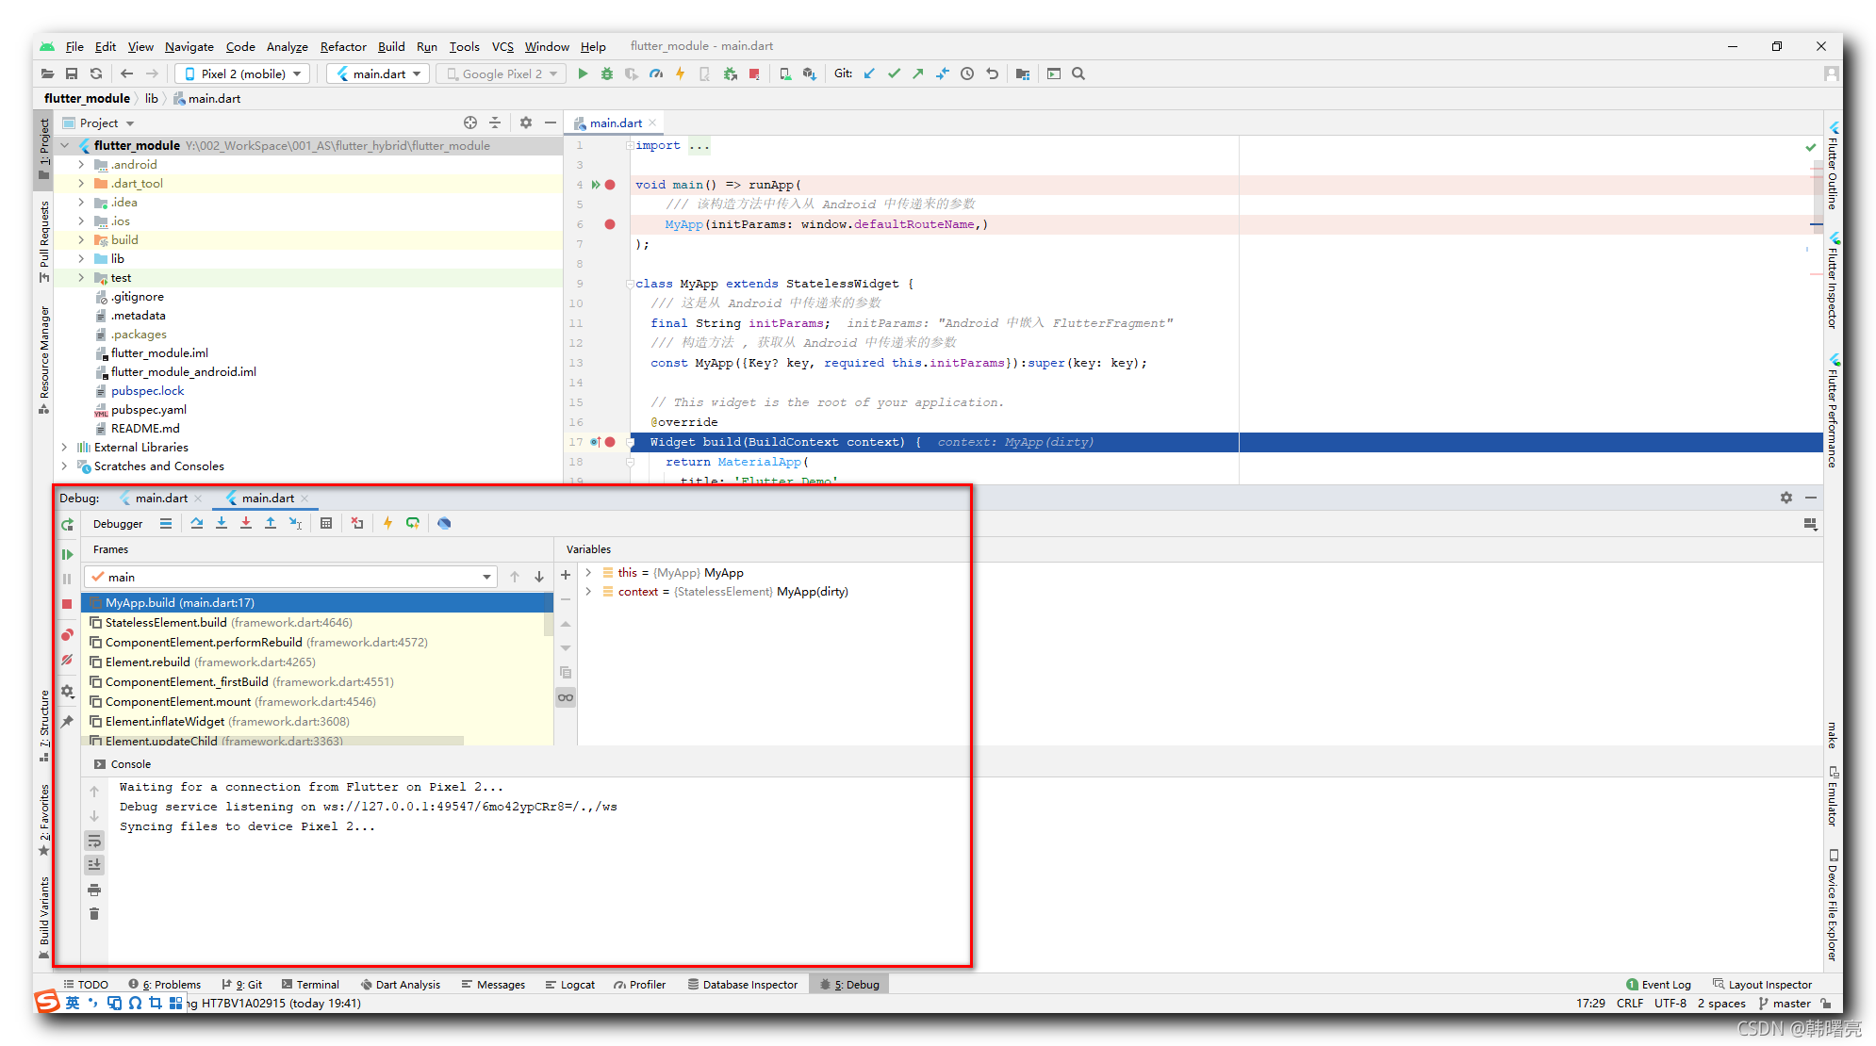Expand the 'this' variable node
This screenshot has height=1046, width=1876.
(588, 573)
